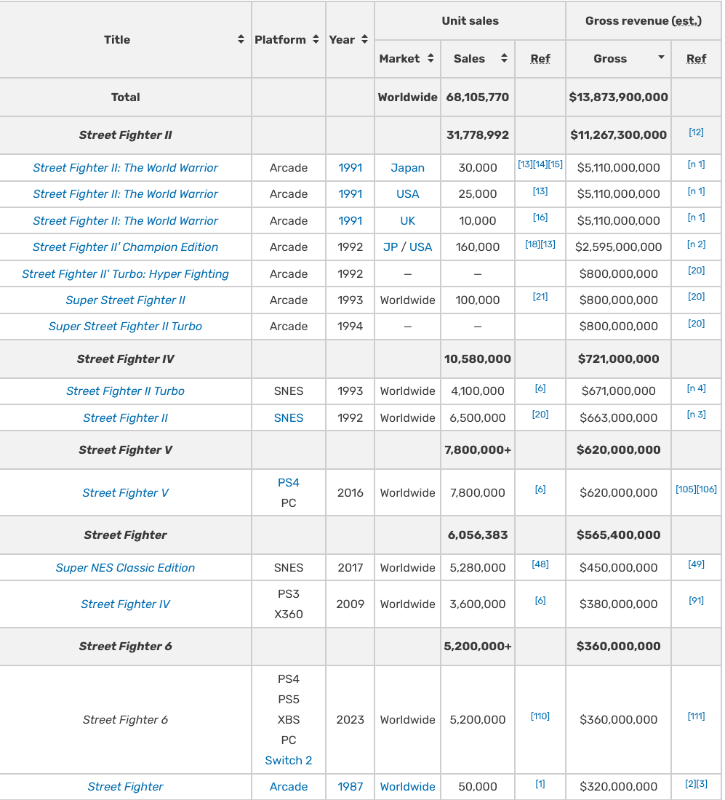Screen dimensions: 725x800
Task: Select the gross revenue Ref column header
Action: tap(696, 59)
